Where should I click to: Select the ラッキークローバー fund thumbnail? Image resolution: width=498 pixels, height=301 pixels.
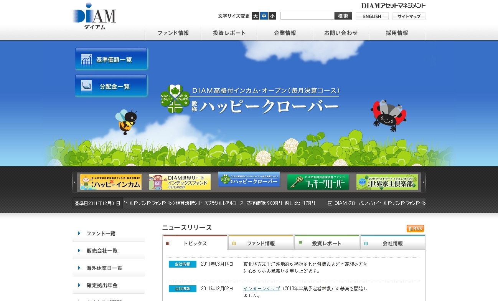point(318,182)
